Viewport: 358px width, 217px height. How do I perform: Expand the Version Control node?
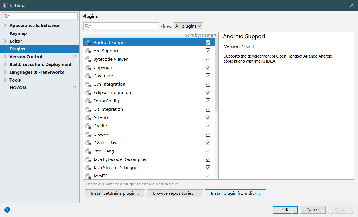click(5, 57)
